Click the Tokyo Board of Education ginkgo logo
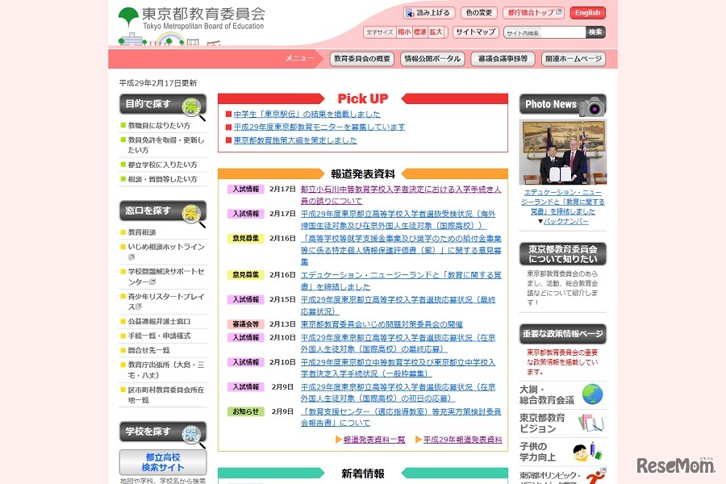The image size is (726, 484). 128,17
